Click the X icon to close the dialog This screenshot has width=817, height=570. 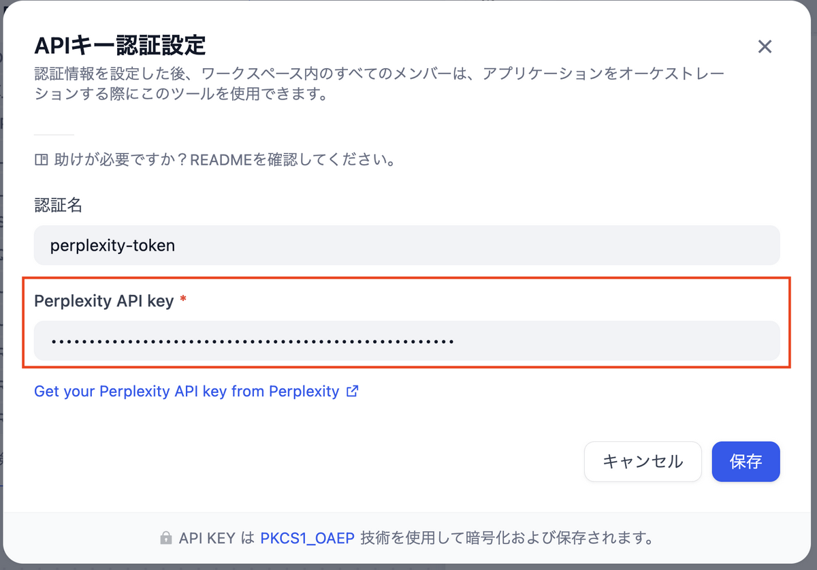coord(765,46)
